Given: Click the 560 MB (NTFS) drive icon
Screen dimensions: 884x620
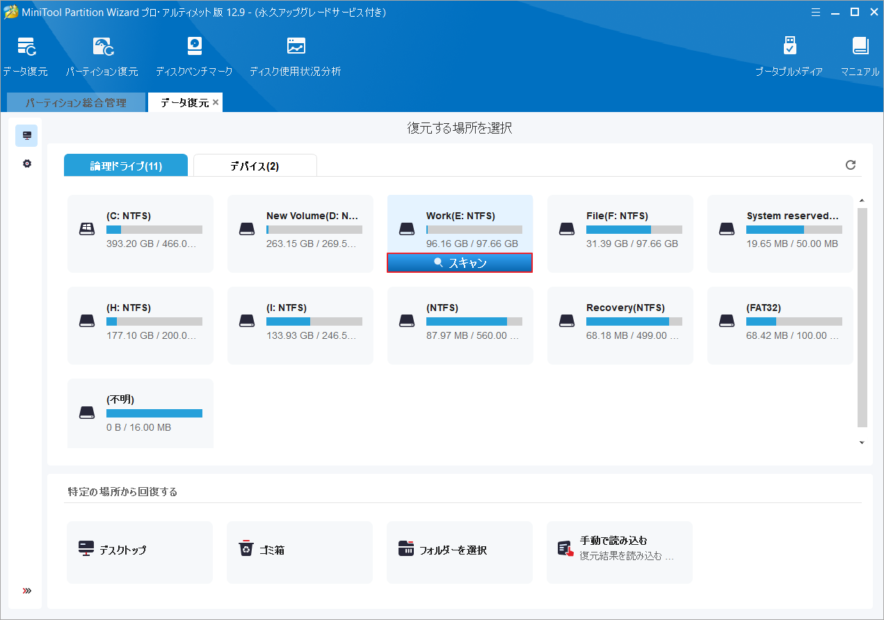Looking at the screenshot, I should tap(406, 321).
